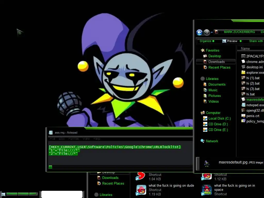Click the green progress bar at bottom left
Image resolution: width=264 pixels, height=198 pixels.
(22, 194)
